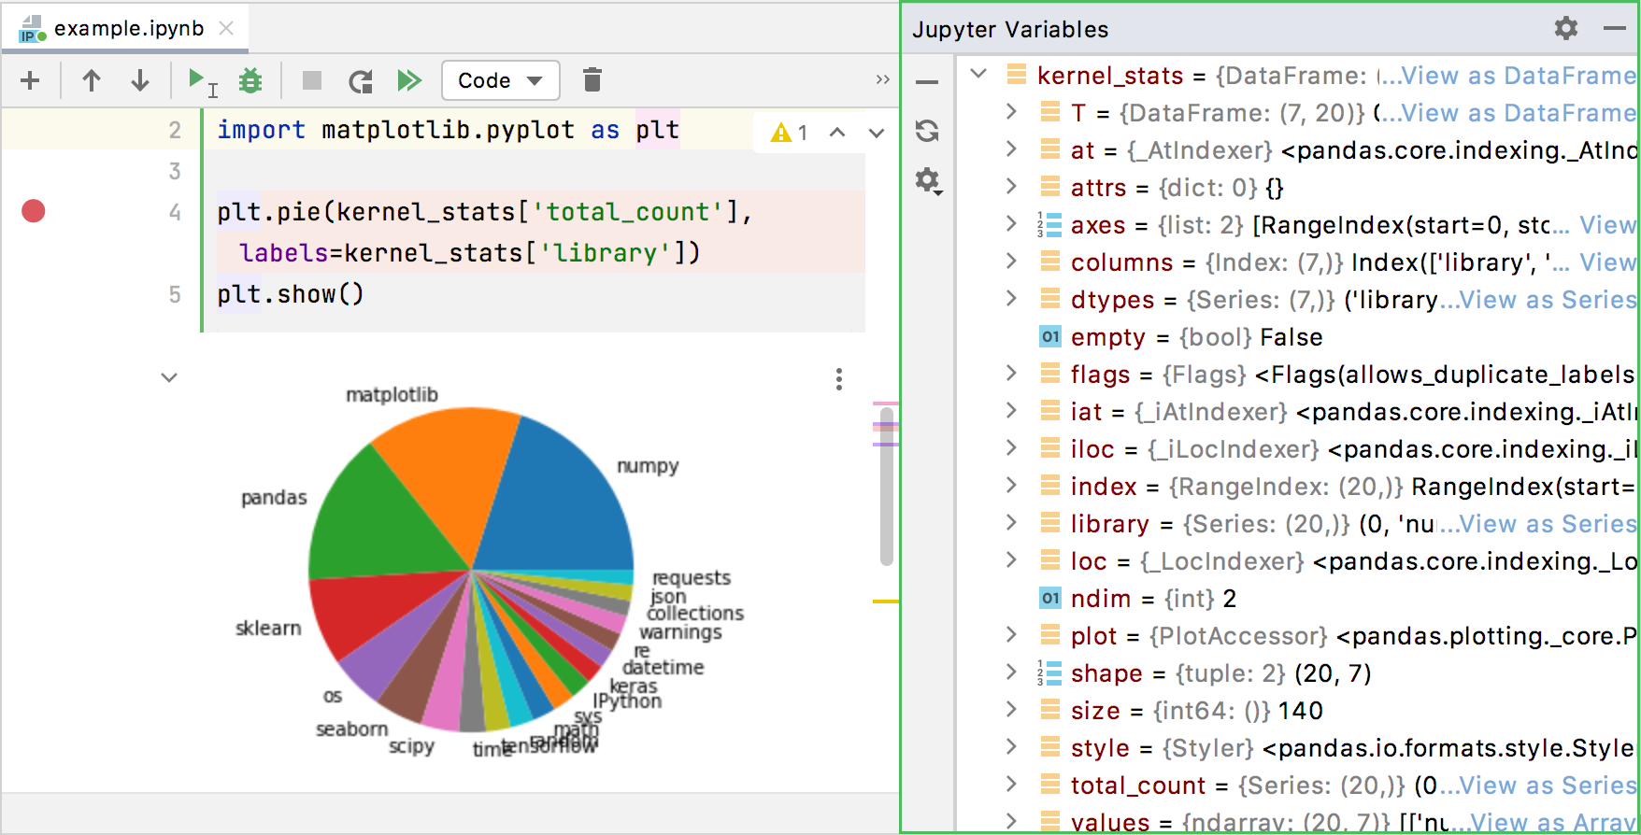Click View as Array for values
1641x835 pixels.
tap(1553, 822)
